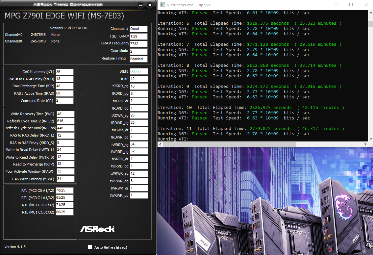
Task: Click the Command Rate (CR) field
Action: tap(64, 101)
